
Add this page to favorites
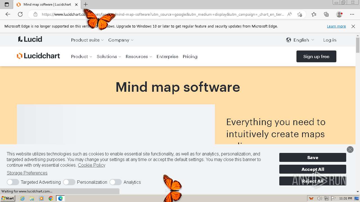pyautogui.click(x=300, y=14)
